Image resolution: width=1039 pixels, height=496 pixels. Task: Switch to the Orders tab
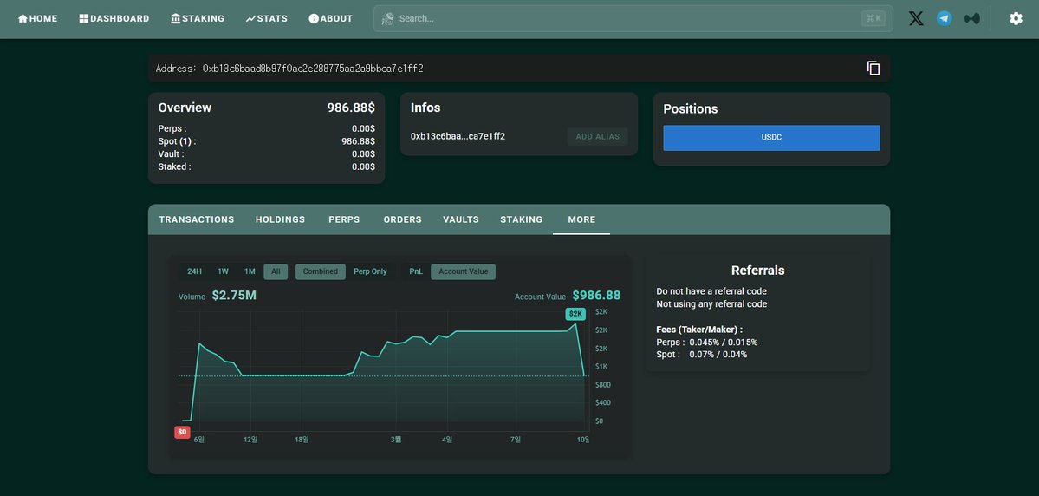pyautogui.click(x=402, y=219)
